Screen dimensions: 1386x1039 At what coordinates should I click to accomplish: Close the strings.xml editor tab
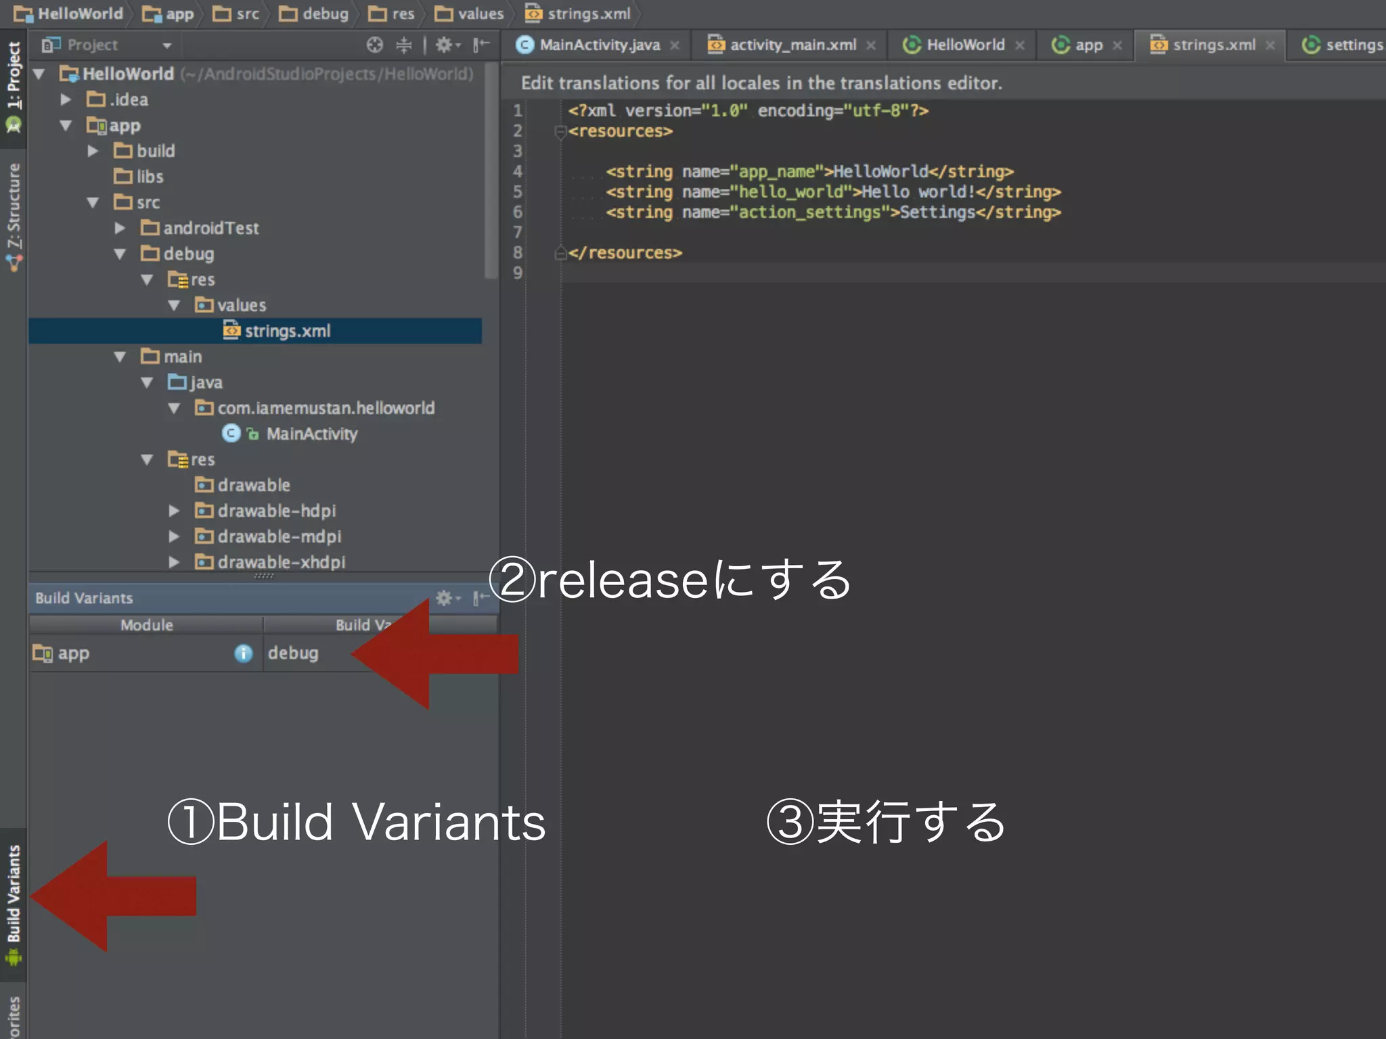coord(1270,45)
